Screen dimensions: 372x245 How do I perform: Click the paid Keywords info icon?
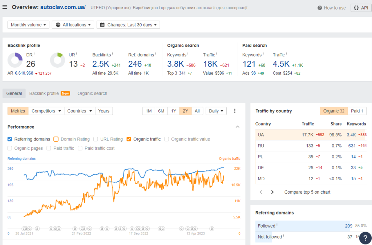[263, 54]
